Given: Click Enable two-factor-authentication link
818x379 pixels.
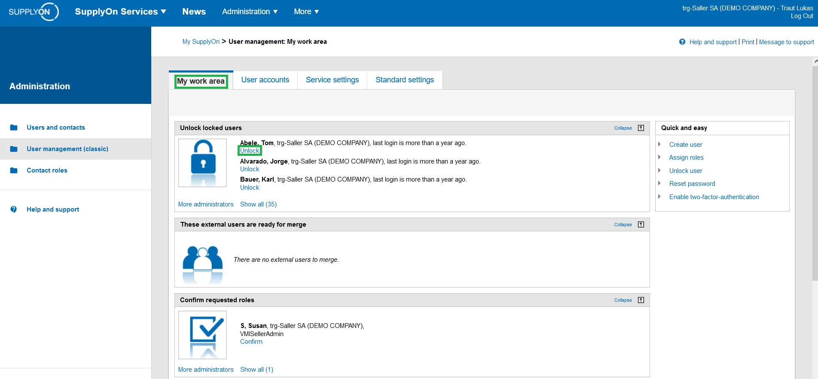Looking at the screenshot, I should (x=714, y=197).
